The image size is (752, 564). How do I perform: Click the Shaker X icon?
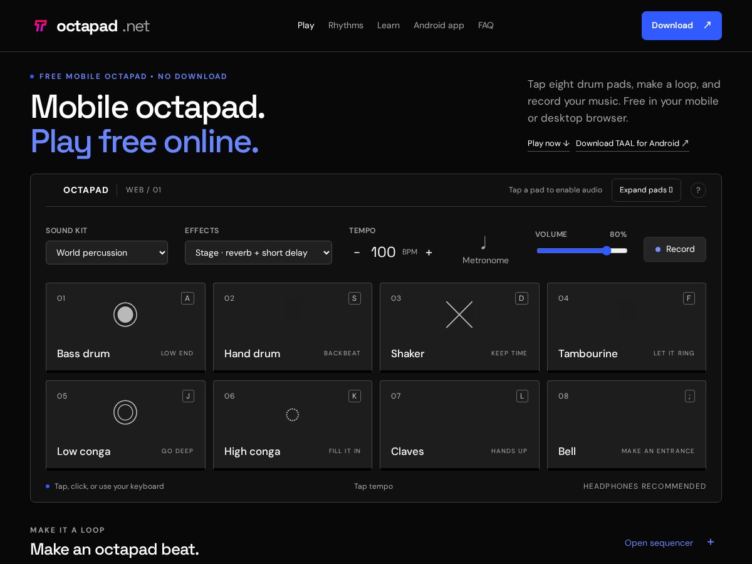click(459, 315)
